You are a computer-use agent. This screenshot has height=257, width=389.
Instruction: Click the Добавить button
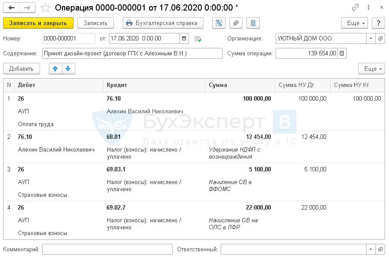22,69
